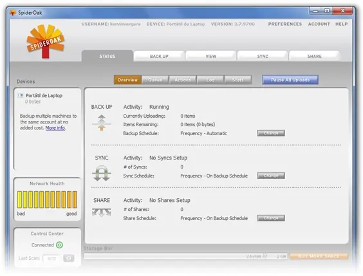Click the 'Currently Uploading:' label
The image size is (363, 276).
click(x=144, y=116)
